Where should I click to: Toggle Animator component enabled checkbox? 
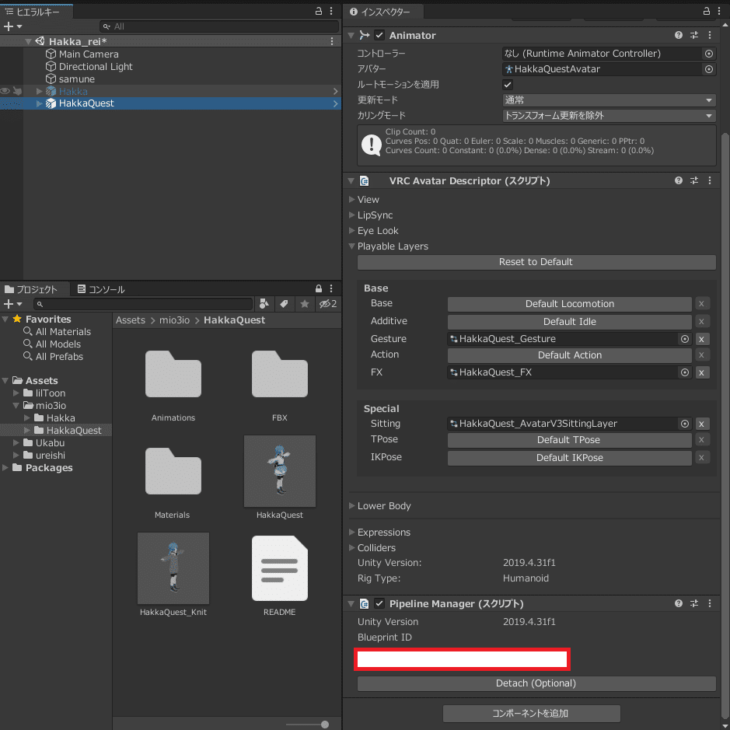click(379, 35)
